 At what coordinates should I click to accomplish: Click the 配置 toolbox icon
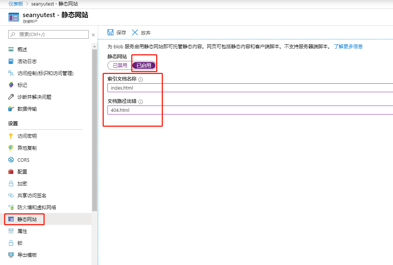[x=11, y=172]
